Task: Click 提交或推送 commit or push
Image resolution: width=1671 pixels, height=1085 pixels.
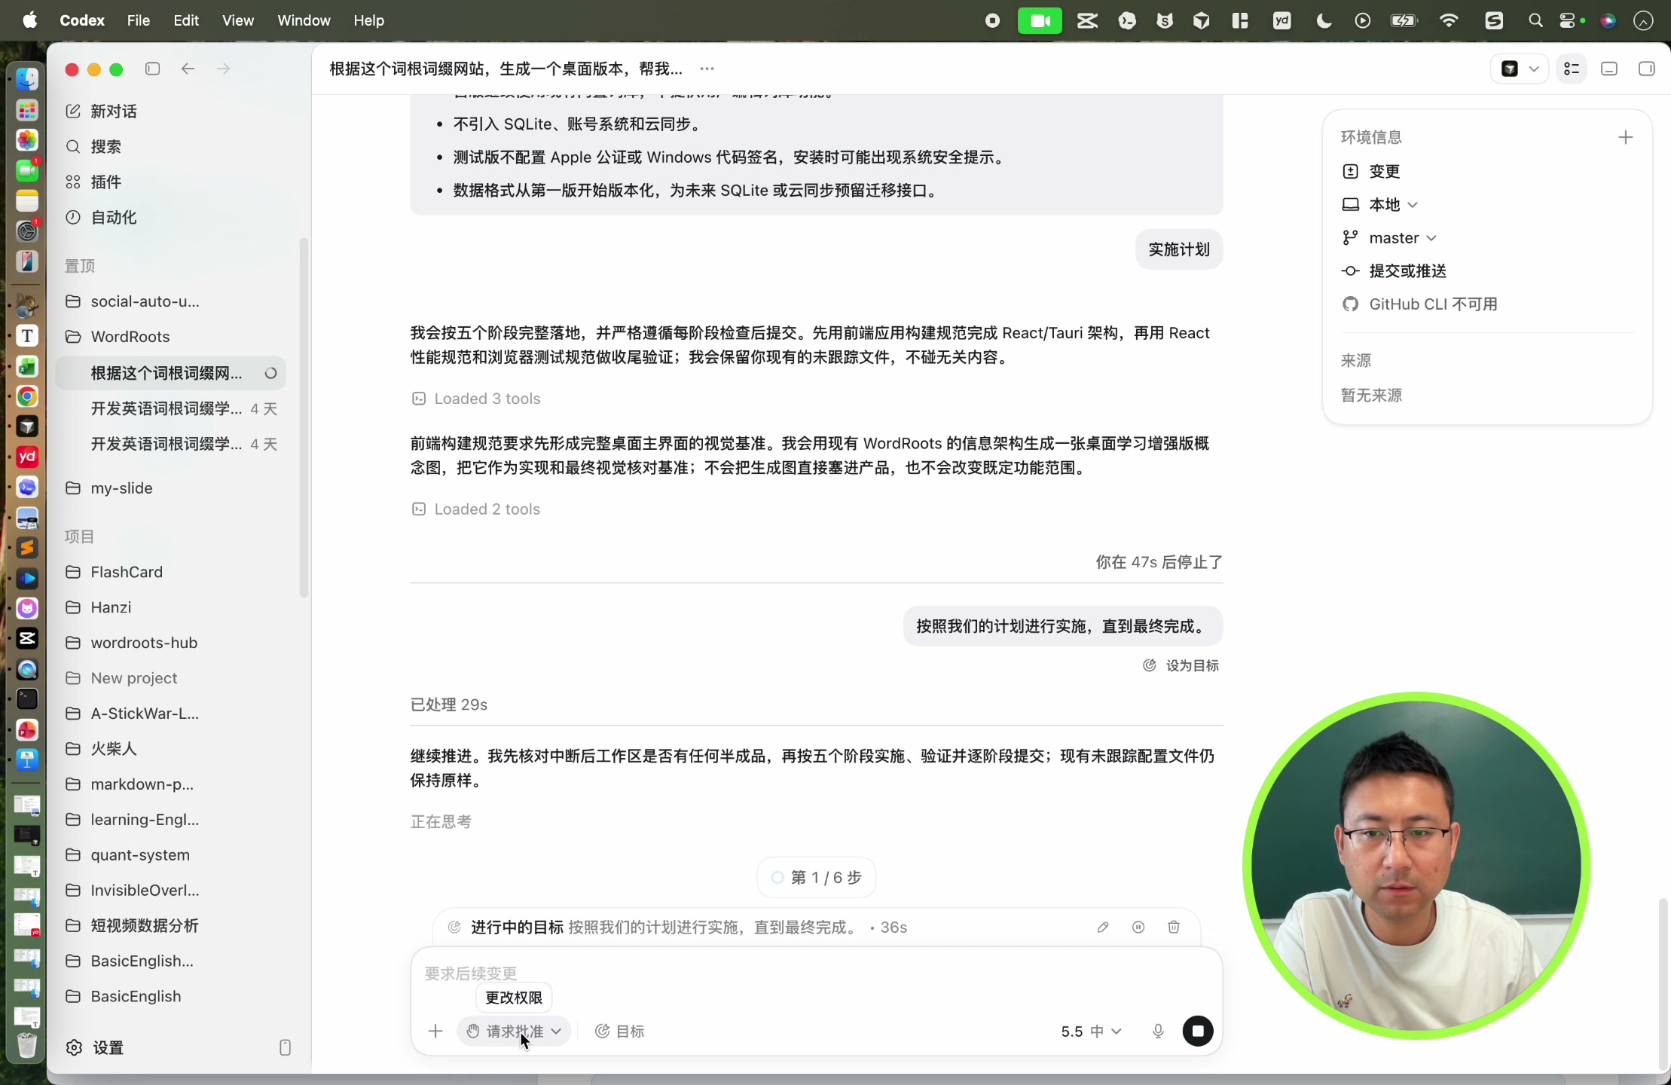Action: pos(1394,271)
